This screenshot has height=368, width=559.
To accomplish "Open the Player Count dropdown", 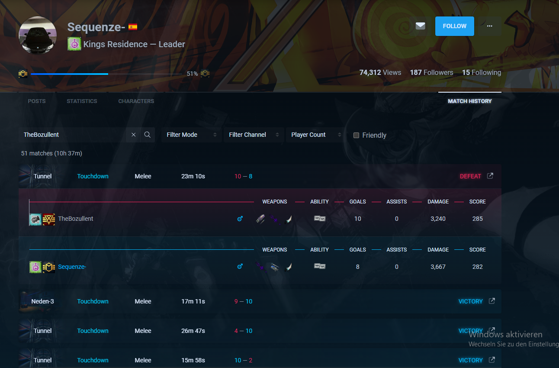I will pyautogui.click(x=316, y=135).
